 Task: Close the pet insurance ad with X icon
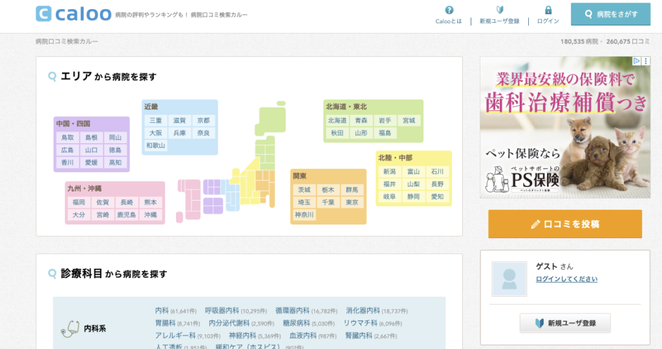(x=646, y=61)
